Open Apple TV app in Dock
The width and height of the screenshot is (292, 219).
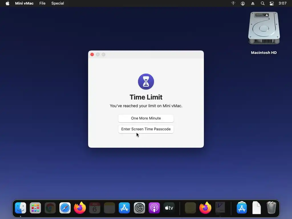tap(169, 208)
